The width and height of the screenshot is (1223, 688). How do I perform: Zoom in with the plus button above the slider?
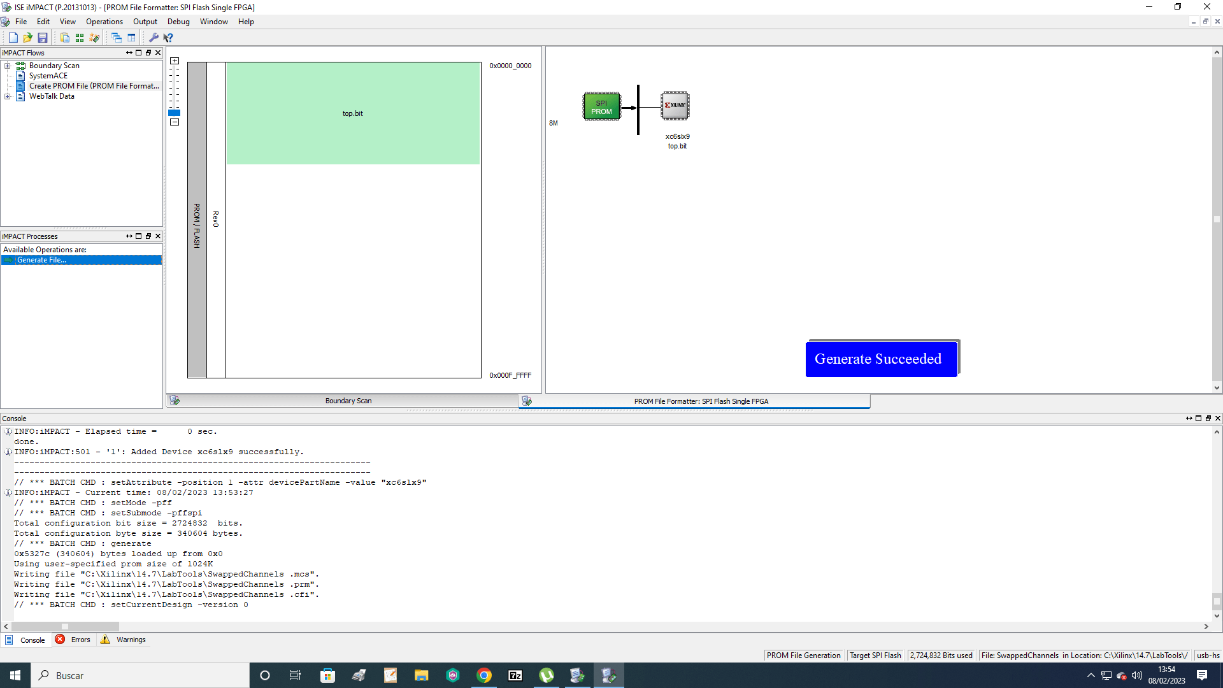click(175, 61)
